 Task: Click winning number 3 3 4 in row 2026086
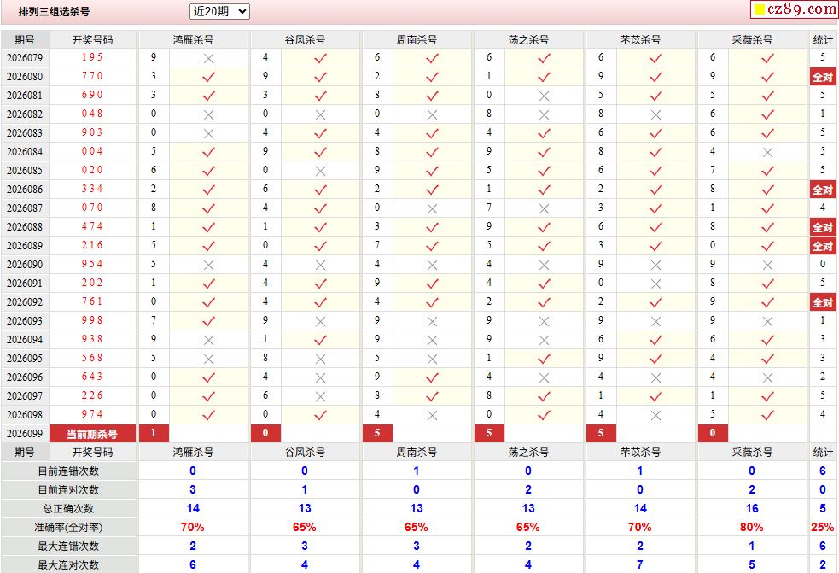tap(92, 189)
